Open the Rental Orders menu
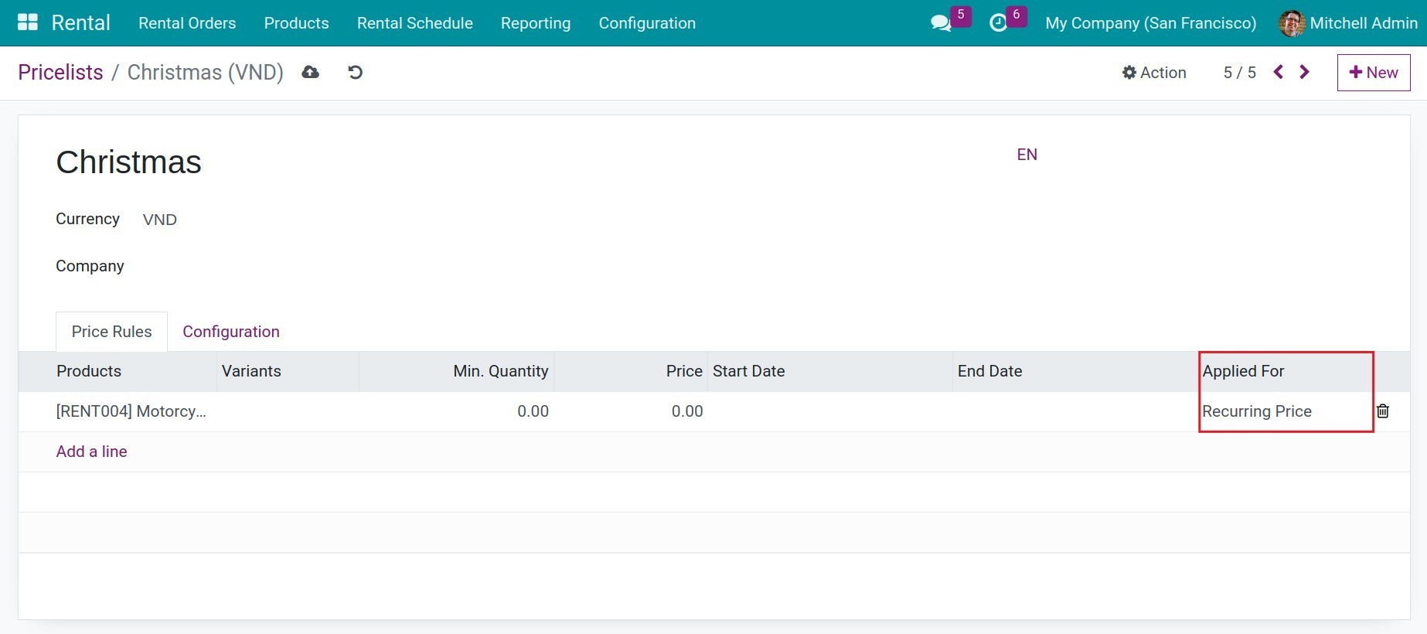Image resolution: width=1427 pixels, height=634 pixels. click(x=187, y=23)
